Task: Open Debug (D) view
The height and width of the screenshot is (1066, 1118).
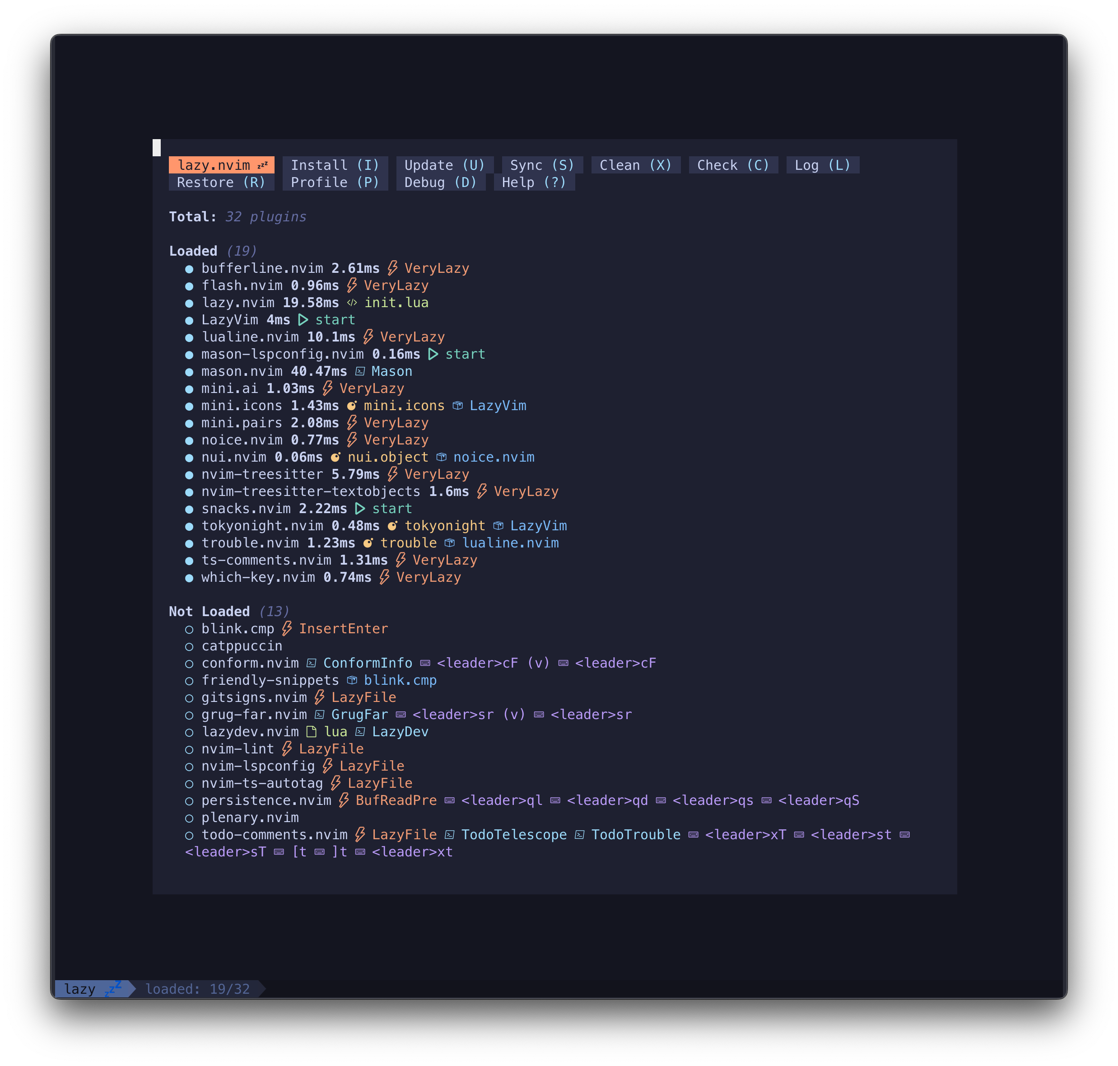Action: tap(440, 182)
